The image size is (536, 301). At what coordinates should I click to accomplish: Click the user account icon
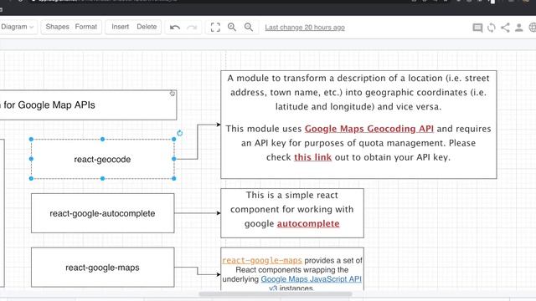pos(518,28)
